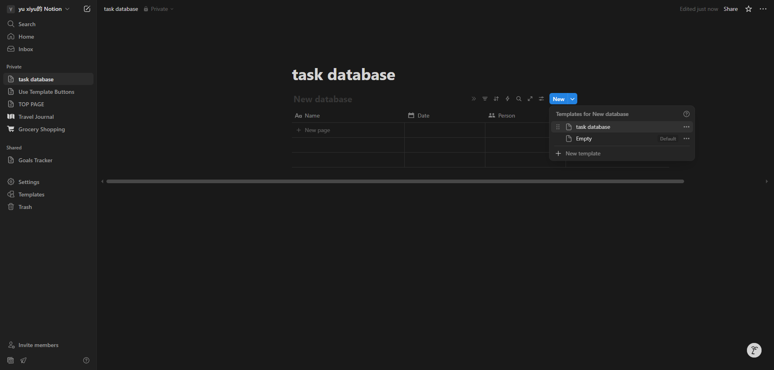This screenshot has width=774, height=370.
Task: Open Grocery Shopping page
Action: click(48, 129)
